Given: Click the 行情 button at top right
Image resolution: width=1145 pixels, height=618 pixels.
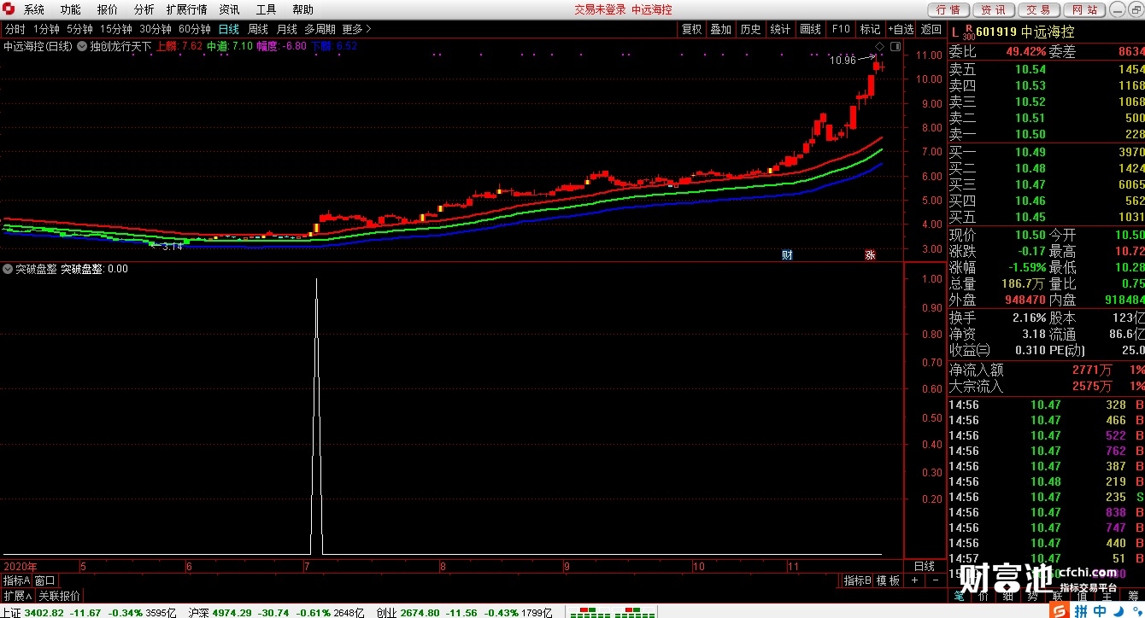Looking at the screenshot, I should tap(948, 9).
